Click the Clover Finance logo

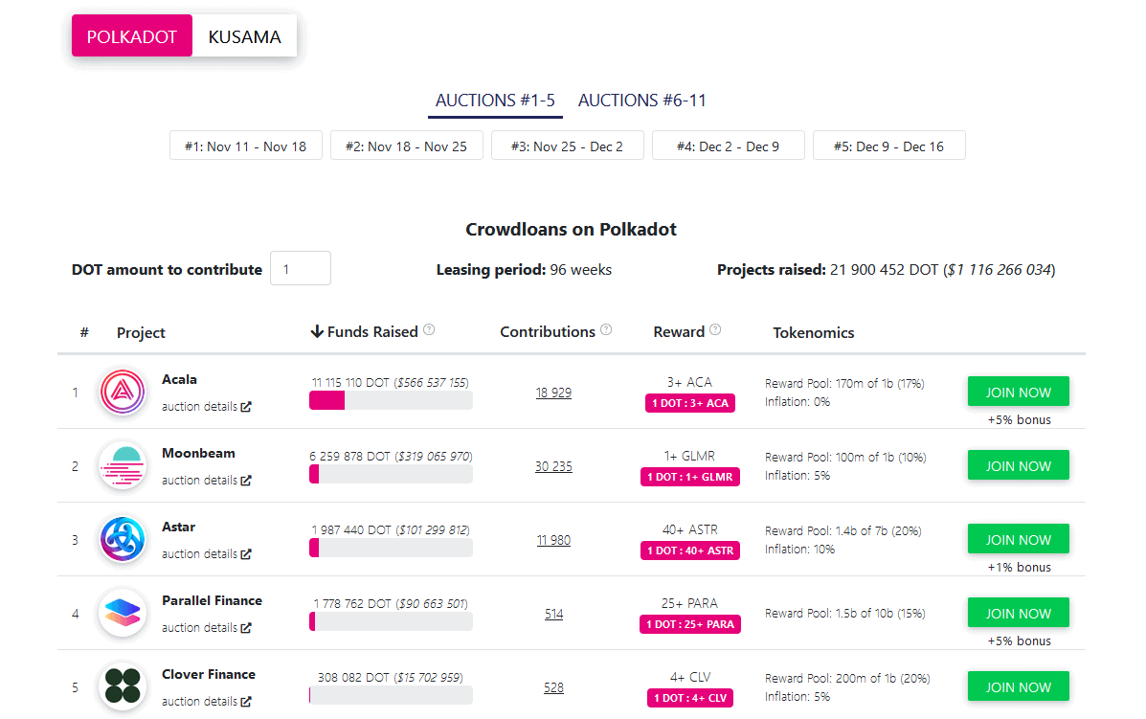point(123,686)
